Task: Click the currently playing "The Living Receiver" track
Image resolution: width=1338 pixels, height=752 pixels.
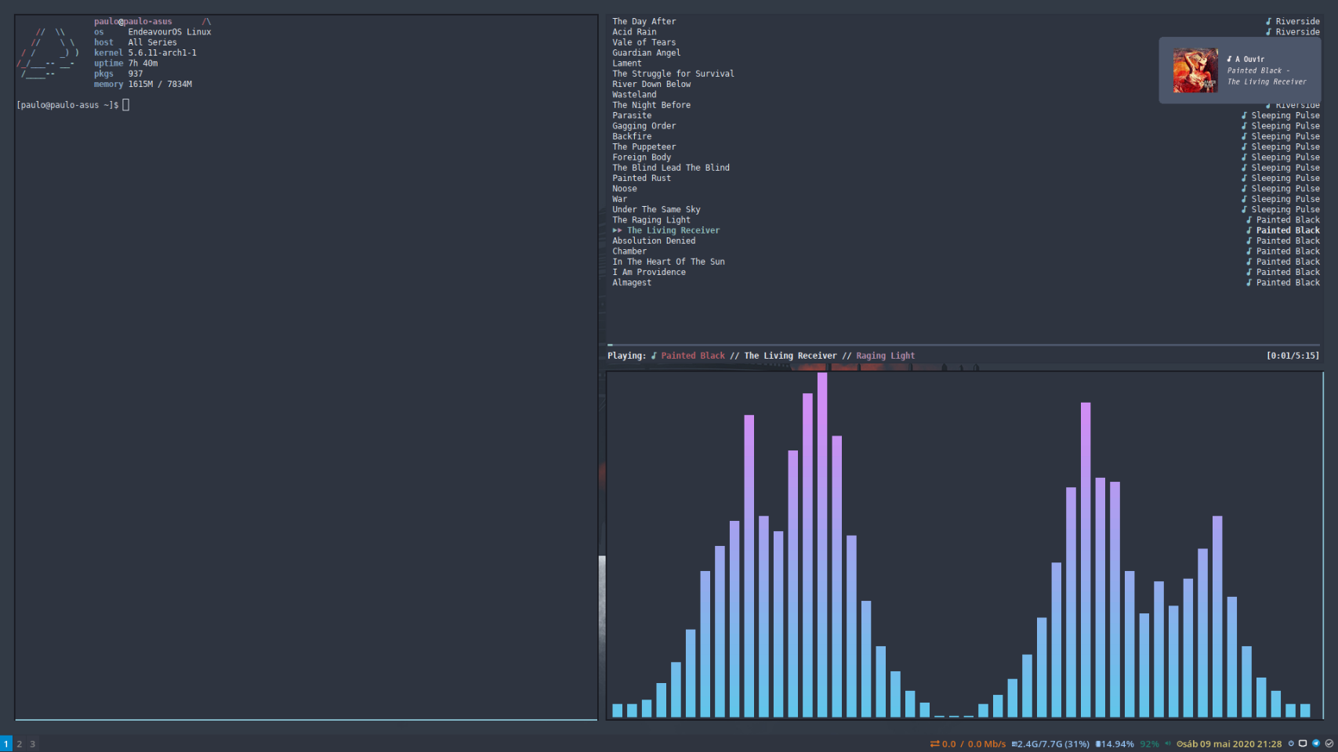Action: [673, 230]
